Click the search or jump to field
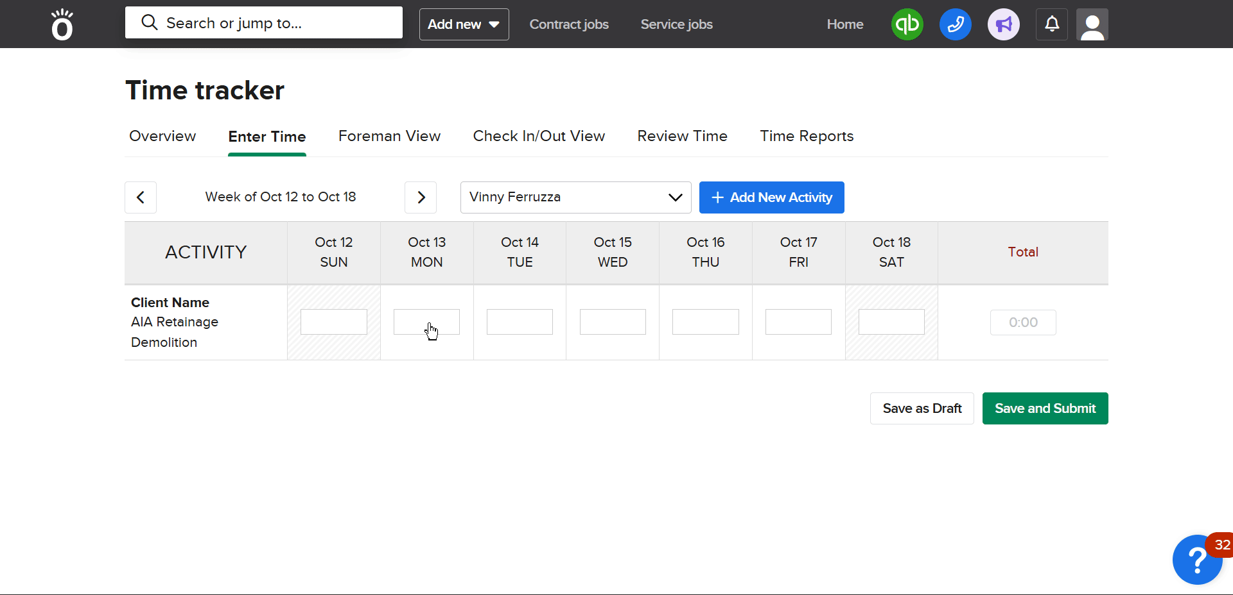The width and height of the screenshot is (1233, 595). coord(263,23)
